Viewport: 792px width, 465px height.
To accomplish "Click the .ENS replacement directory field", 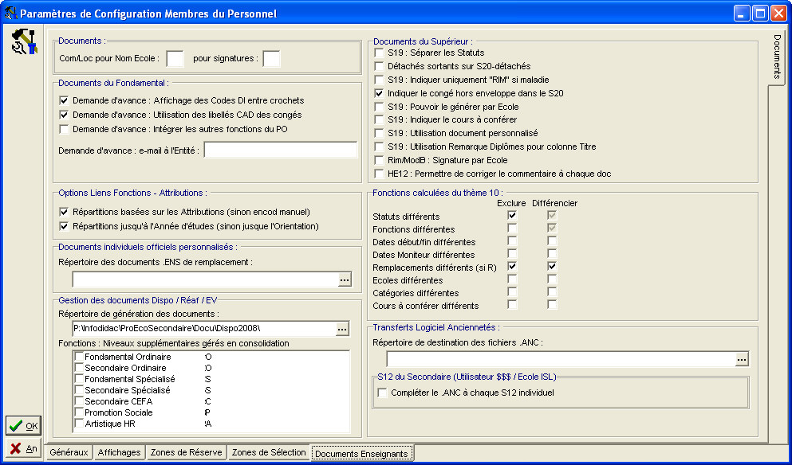I will tap(205, 279).
